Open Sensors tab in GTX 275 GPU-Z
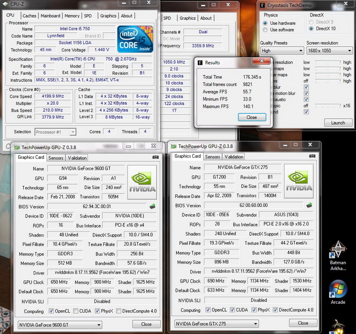This screenshot has height=334, width=356. pyautogui.click(x=213, y=157)
